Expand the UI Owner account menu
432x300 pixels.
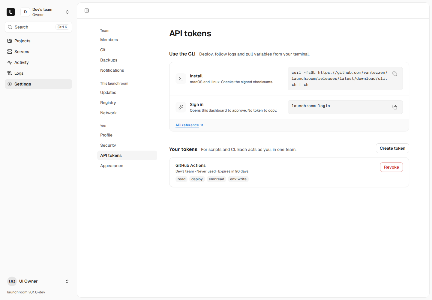tap(38, 281)
